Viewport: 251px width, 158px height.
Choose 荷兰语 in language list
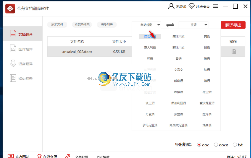207,92
